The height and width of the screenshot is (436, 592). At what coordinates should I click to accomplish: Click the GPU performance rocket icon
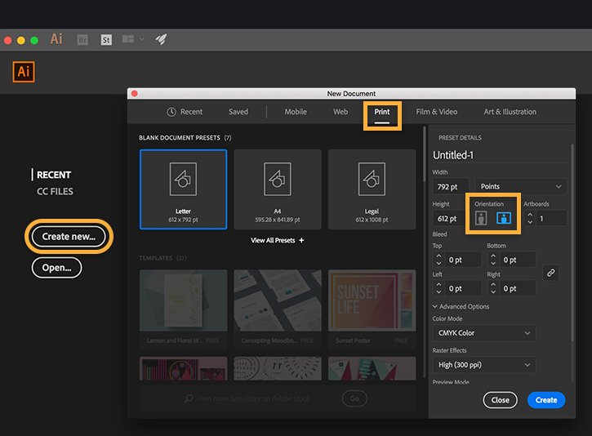tap(161, 39)
